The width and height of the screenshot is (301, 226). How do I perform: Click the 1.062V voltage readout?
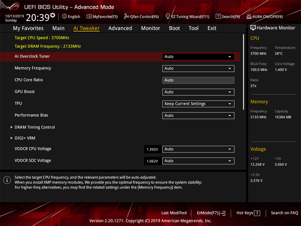pos(152,161)
